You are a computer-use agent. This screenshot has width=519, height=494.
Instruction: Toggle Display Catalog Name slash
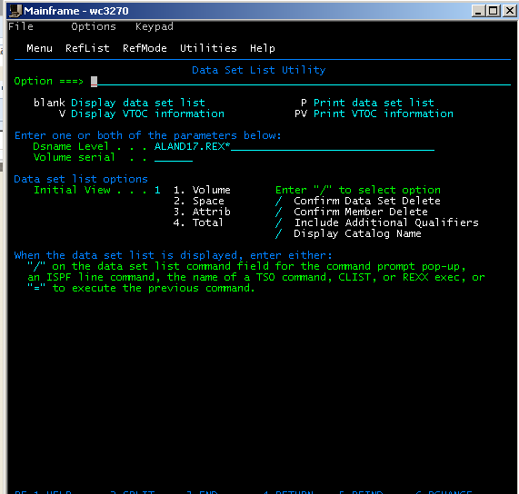point(279,233)
